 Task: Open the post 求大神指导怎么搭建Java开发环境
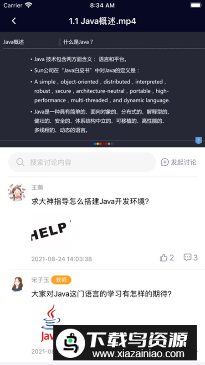(90, 202)
